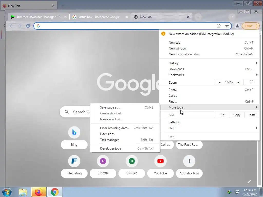This screenshot has height=197, width=263.
Task: Open Windows Explorer from taskbar
Action: 23,192
